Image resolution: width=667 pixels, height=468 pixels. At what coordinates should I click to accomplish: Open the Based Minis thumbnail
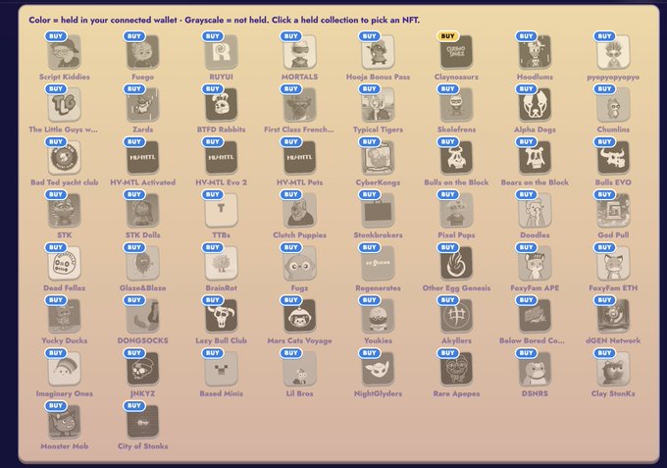pos(222,369)
